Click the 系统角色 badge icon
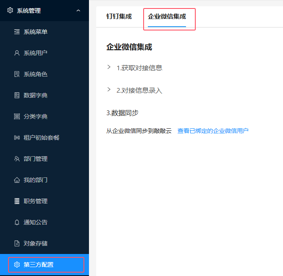Viewport: 283px width, 276px height. (x=17, y=74)
